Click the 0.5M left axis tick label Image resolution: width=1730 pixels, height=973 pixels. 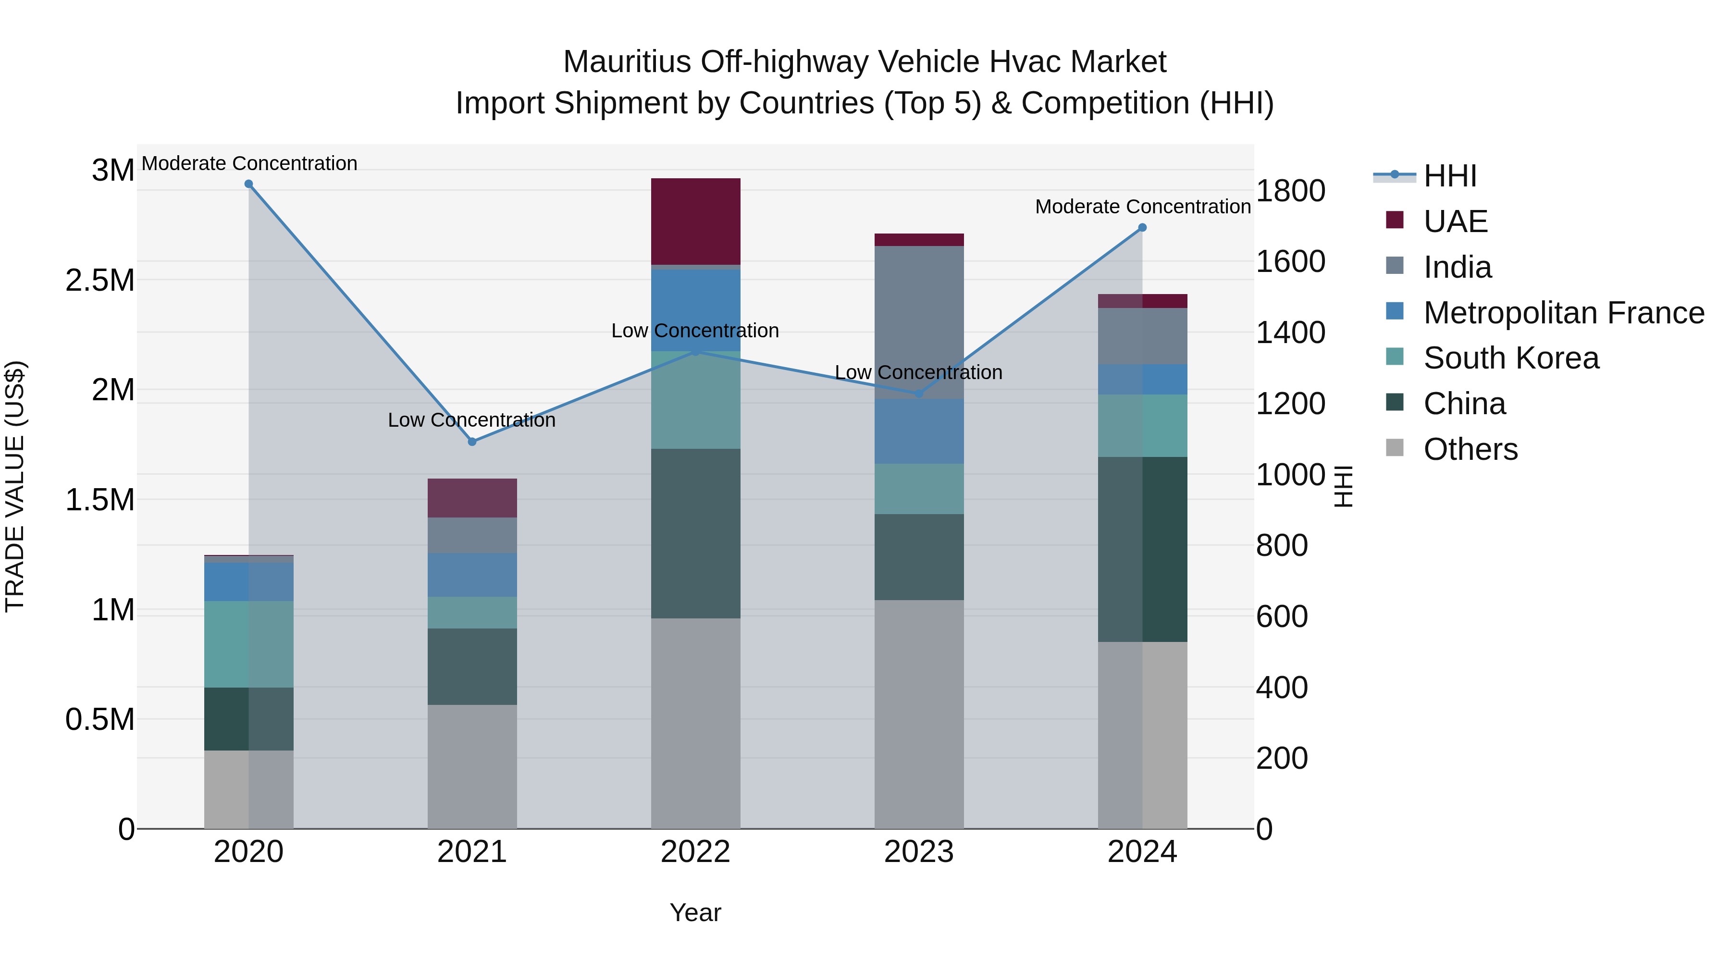point(100,719)
